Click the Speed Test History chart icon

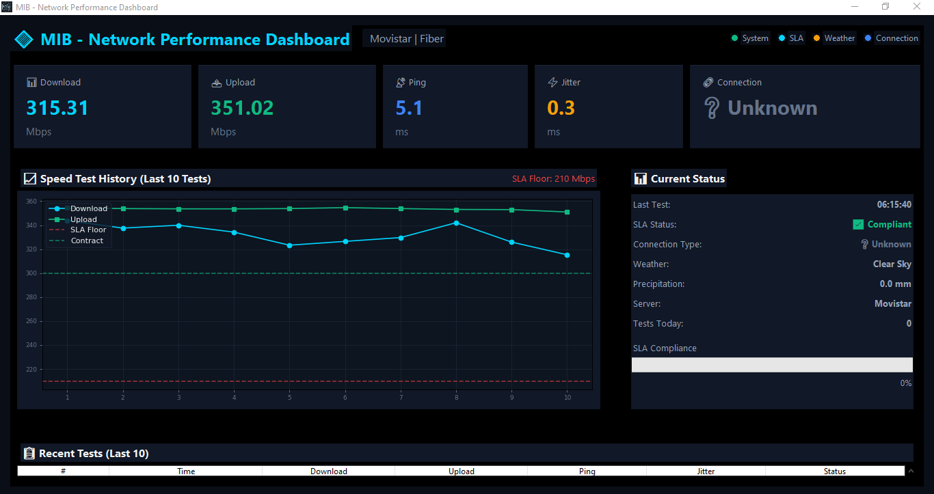tap(29, 179)
